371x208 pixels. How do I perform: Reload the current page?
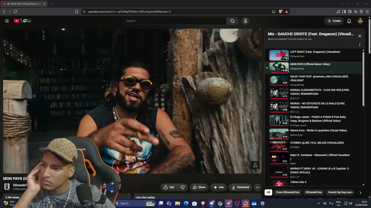point(15,12)
